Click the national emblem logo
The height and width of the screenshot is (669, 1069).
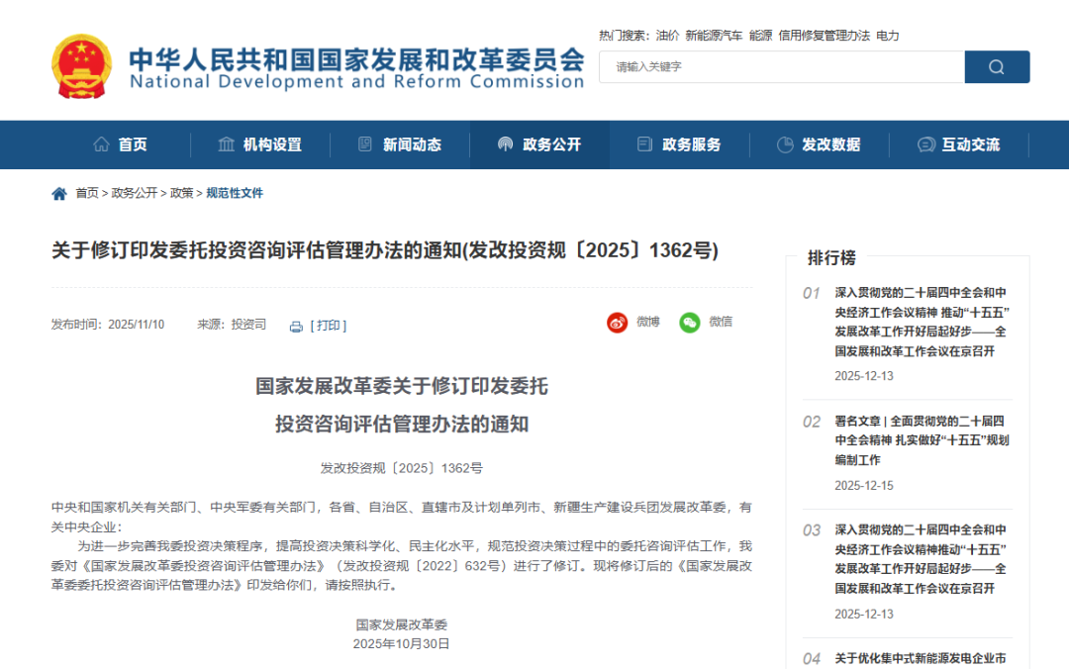tap(82, 66)
